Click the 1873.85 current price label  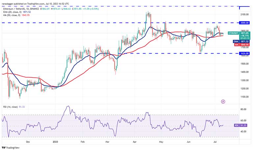[x=245, y=33]
